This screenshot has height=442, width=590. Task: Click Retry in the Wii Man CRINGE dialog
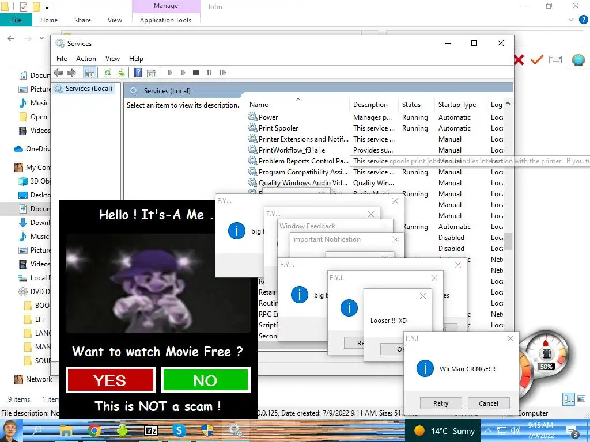[441, 403]
